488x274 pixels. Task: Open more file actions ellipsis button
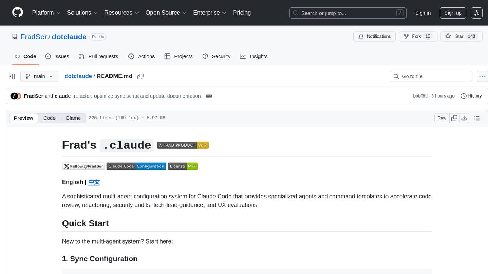coord(482,76)
